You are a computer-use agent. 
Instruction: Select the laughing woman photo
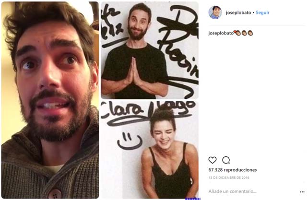point(150,150)
